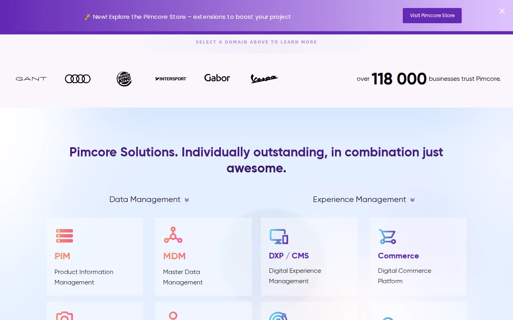513x320 pixels.
Task: Click the MDM network nodes icon
Action: point(173,235)
